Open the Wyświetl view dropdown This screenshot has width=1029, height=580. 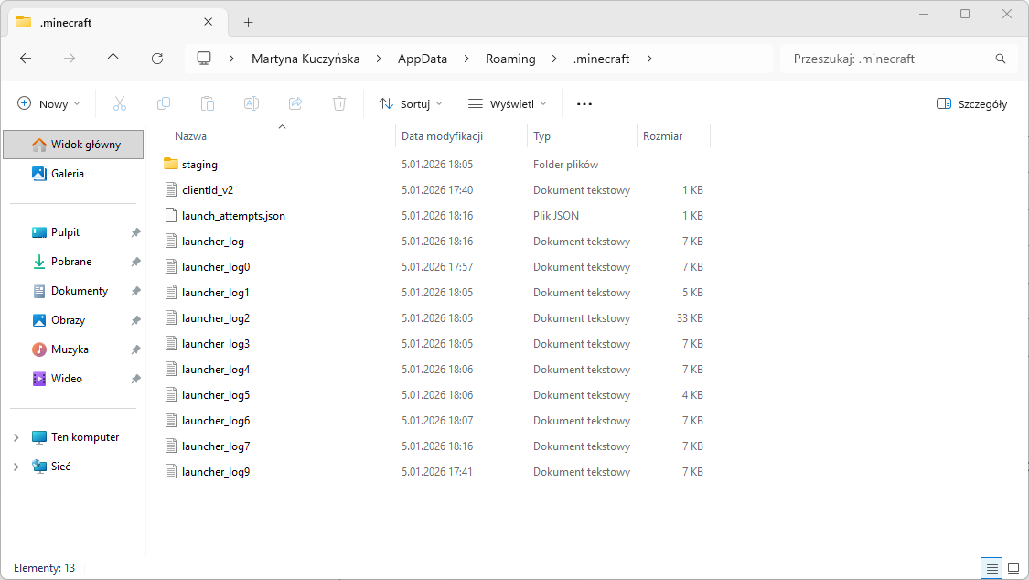[507, 104]
